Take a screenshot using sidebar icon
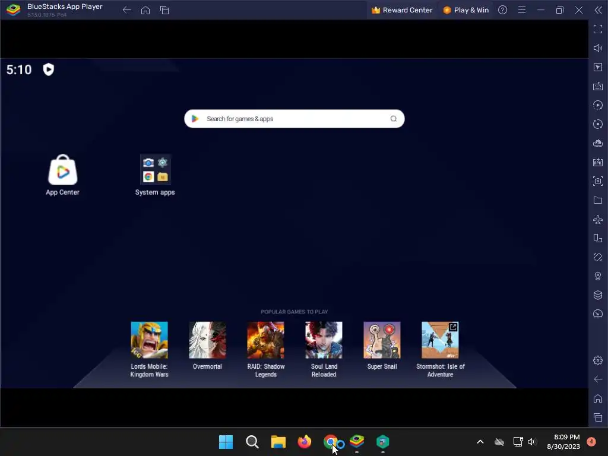 click(598, 181)
